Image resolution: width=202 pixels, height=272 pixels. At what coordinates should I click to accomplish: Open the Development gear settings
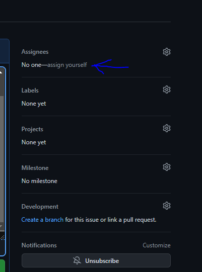[x=167, y=206]
